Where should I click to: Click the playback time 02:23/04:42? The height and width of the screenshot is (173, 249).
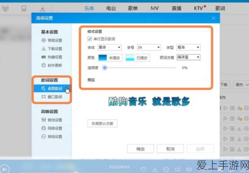(119, 167)
